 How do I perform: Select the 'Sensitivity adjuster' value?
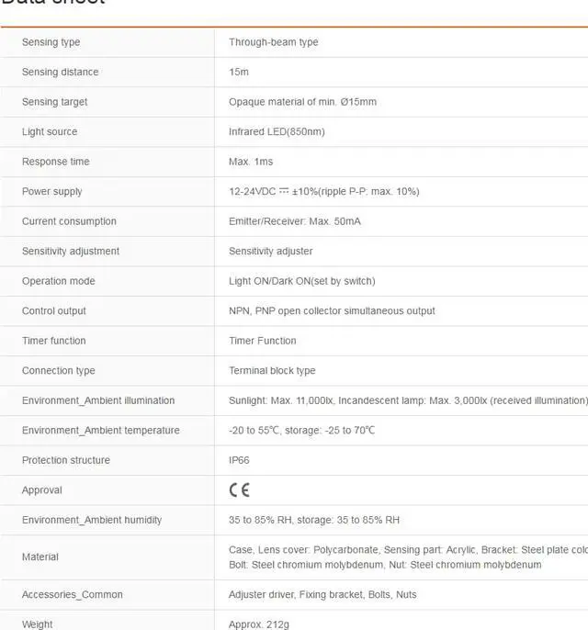tap(271, 252)
